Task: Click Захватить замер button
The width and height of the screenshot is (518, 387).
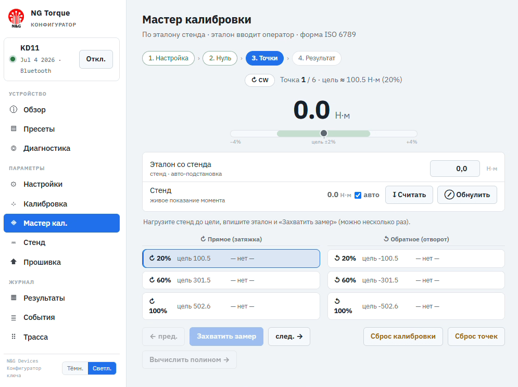Action: pos(226,337)
